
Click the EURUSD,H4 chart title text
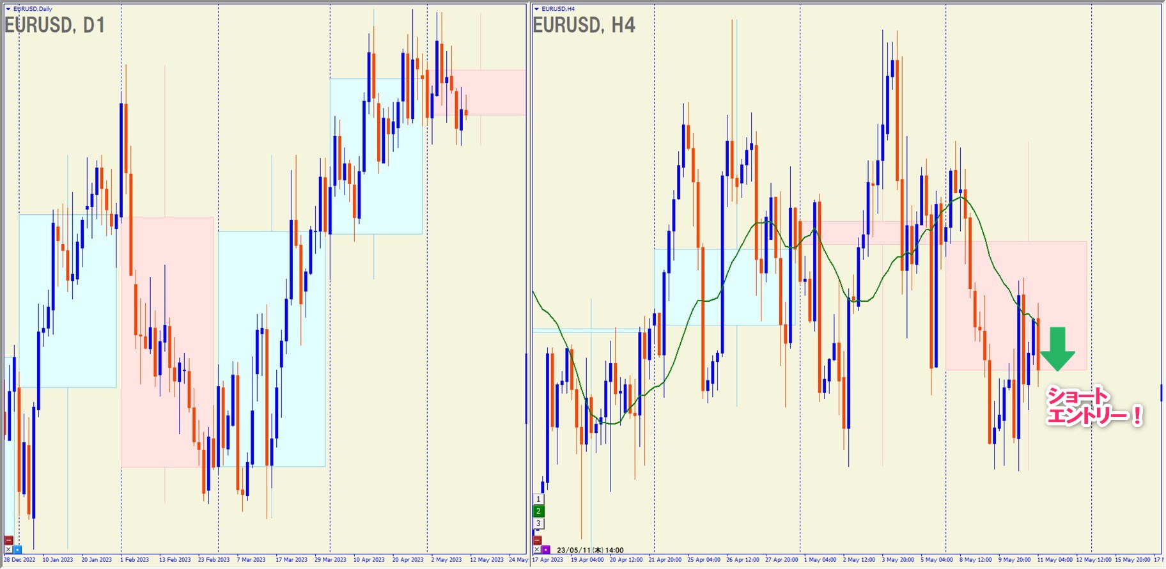click(558, 9)
